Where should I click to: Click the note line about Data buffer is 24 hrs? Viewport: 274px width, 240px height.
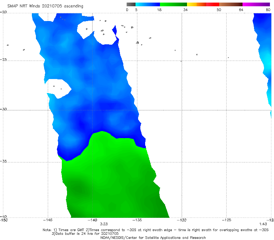pos(85,234)
